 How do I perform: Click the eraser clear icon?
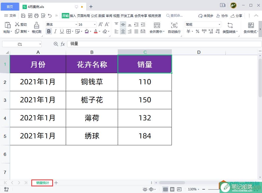pos(105,31)
